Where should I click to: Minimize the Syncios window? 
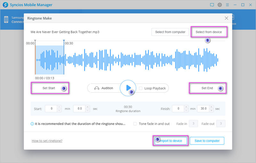235,5
